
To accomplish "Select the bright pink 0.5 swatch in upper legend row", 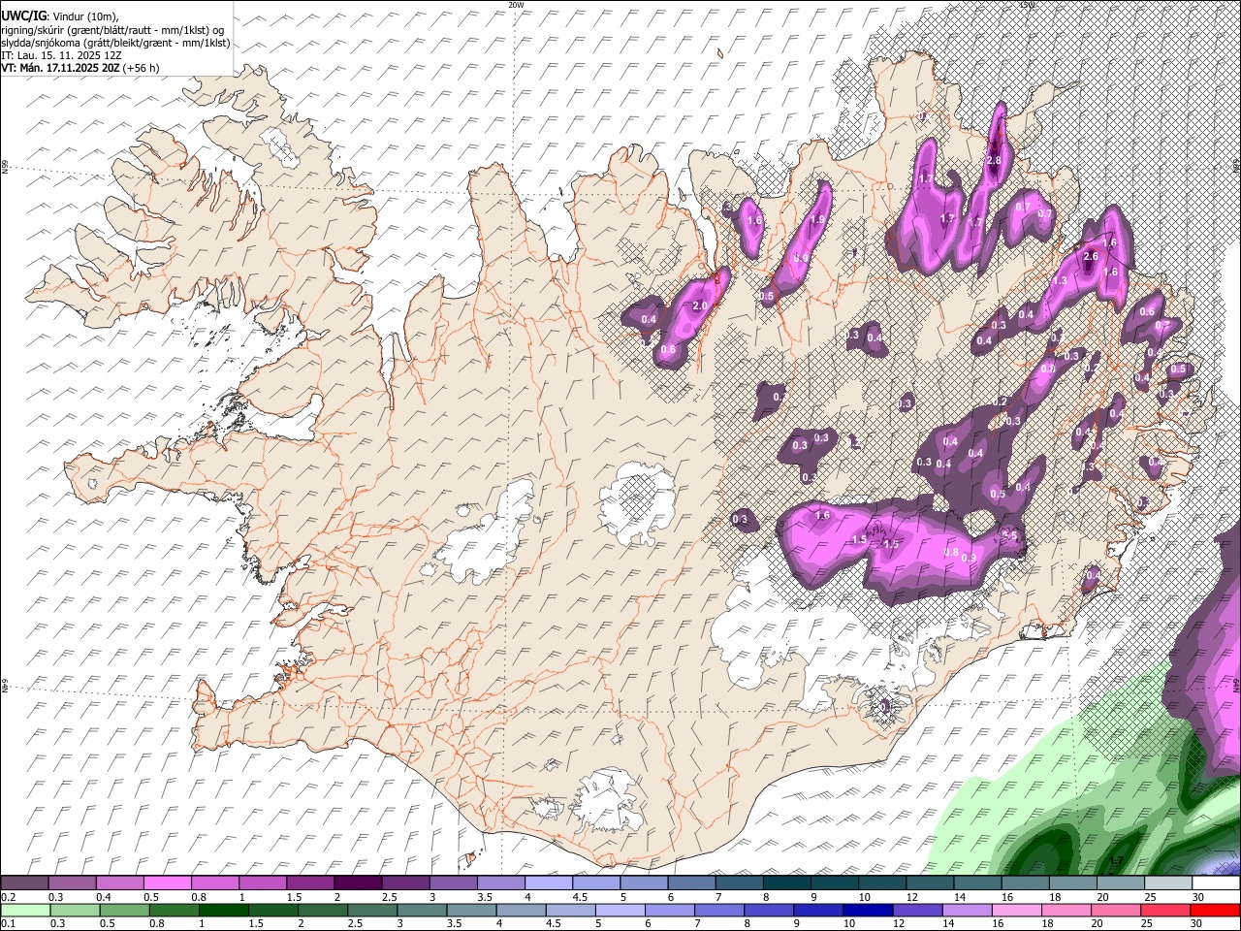I will tap(167, 883).
